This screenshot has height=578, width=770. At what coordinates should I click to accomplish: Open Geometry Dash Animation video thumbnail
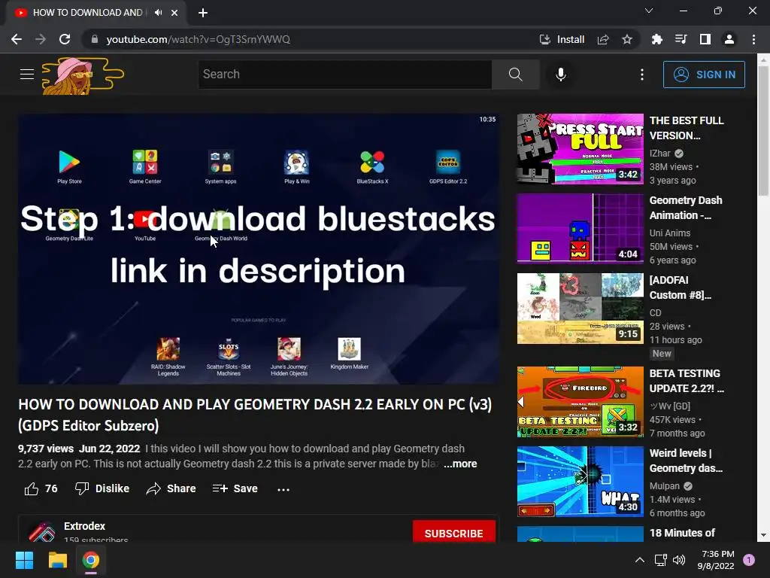point(580,229)
